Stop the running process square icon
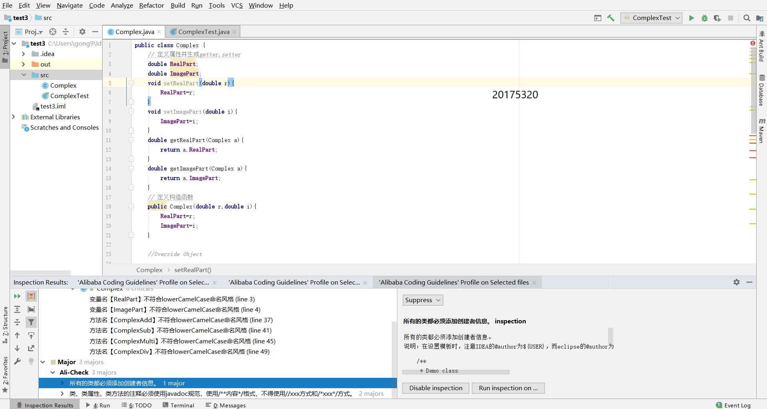 coord(731,18)
